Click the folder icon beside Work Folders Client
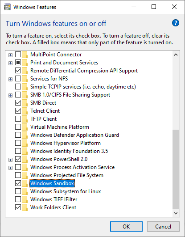This screenshot has width=185, height=237. [25, 207]
